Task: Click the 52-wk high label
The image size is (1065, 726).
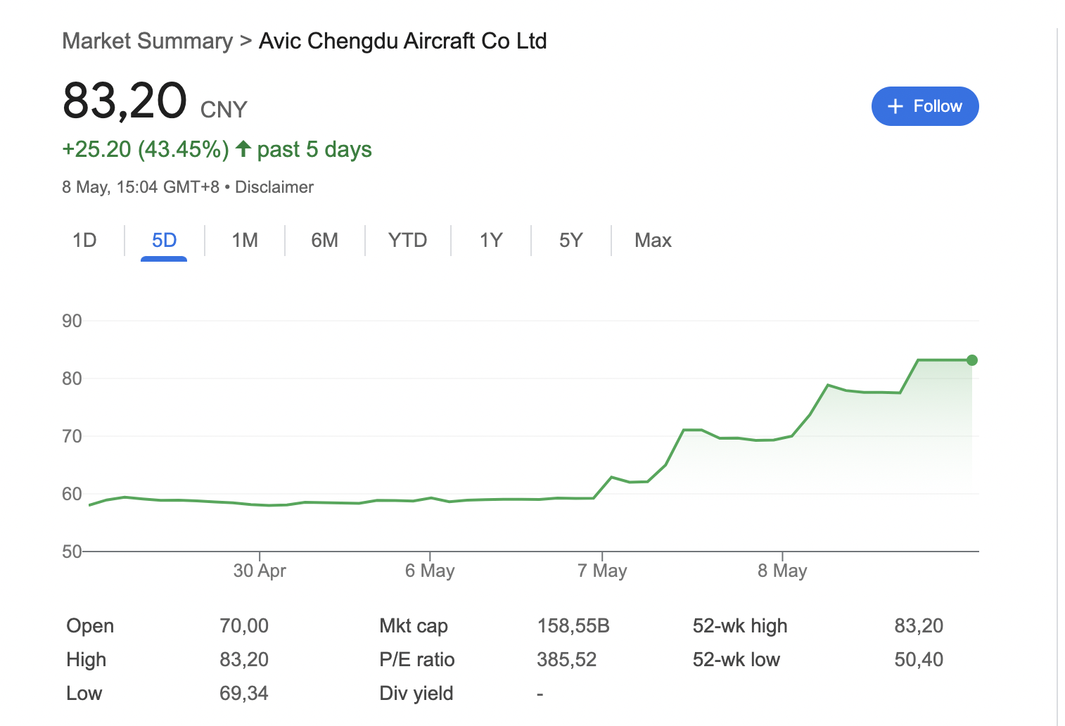Action: [740, 625]
